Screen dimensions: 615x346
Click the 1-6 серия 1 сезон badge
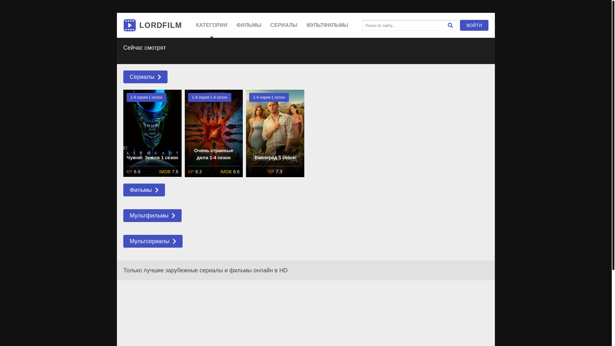coord(146,97)
